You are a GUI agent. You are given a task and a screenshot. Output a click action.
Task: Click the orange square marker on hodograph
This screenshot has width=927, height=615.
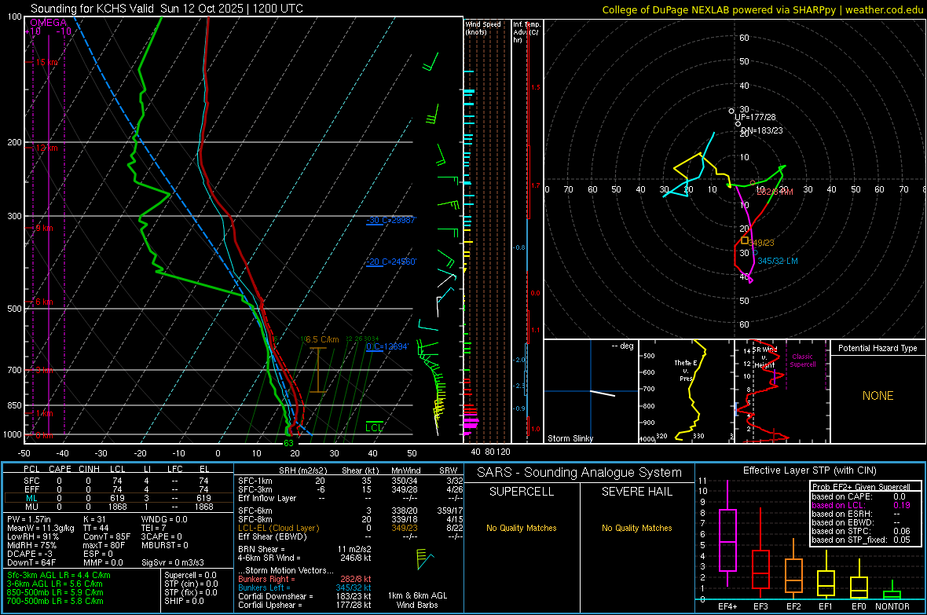[745, 240]
